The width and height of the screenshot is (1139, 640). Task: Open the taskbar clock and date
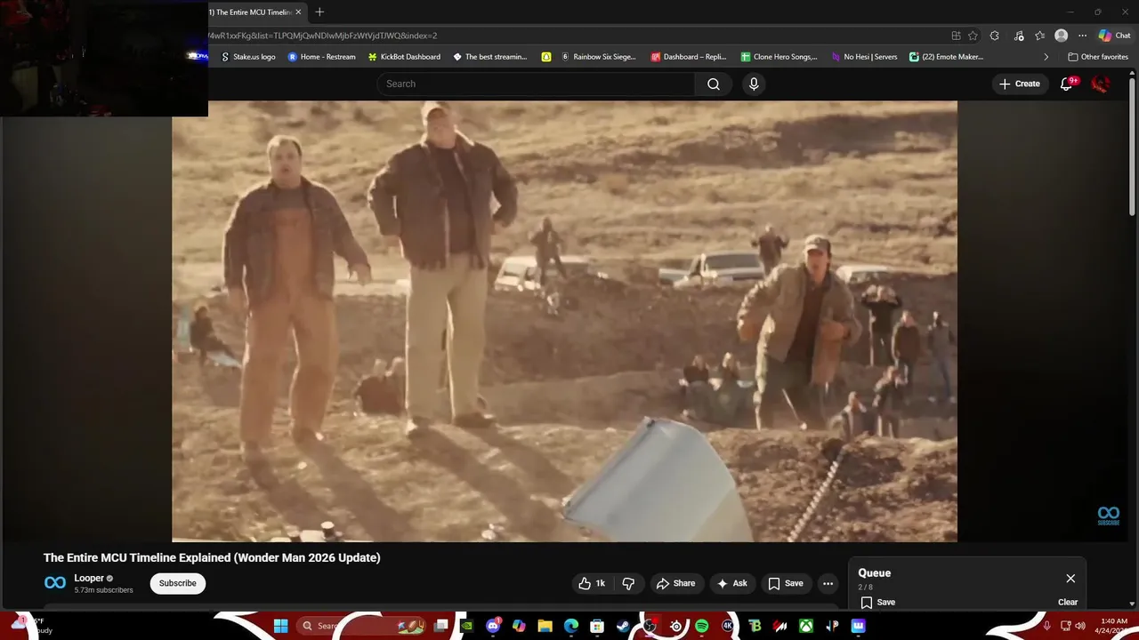click(x=1114, y=626)
